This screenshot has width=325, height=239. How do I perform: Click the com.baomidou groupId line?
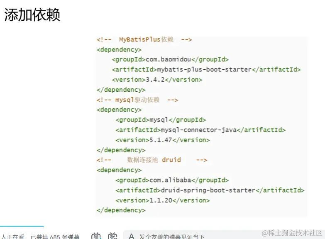170,59
